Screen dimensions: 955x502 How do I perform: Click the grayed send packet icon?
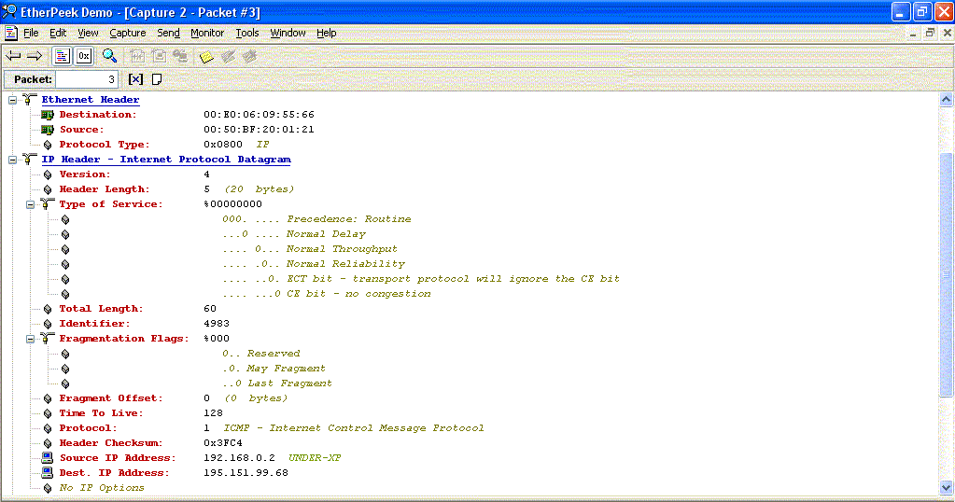tap(229, 57)
